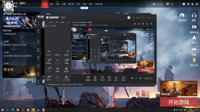Add a new scene with plus
The image size is (200, 112).
coord(69,22)
